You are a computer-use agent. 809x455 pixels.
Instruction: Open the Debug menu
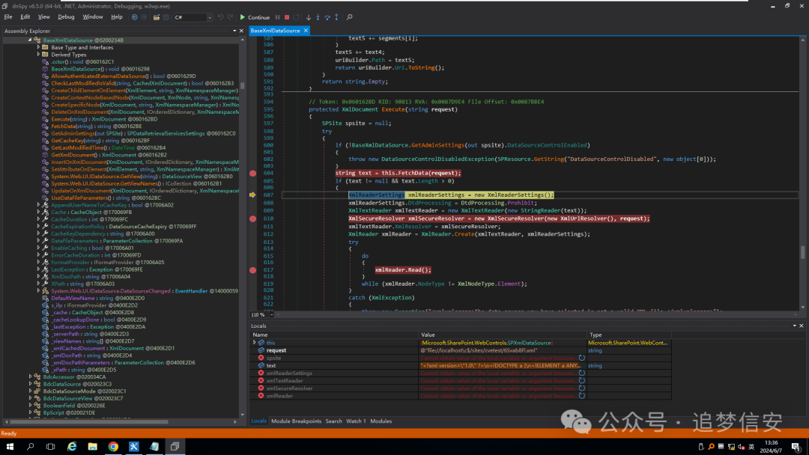point(66,16)
